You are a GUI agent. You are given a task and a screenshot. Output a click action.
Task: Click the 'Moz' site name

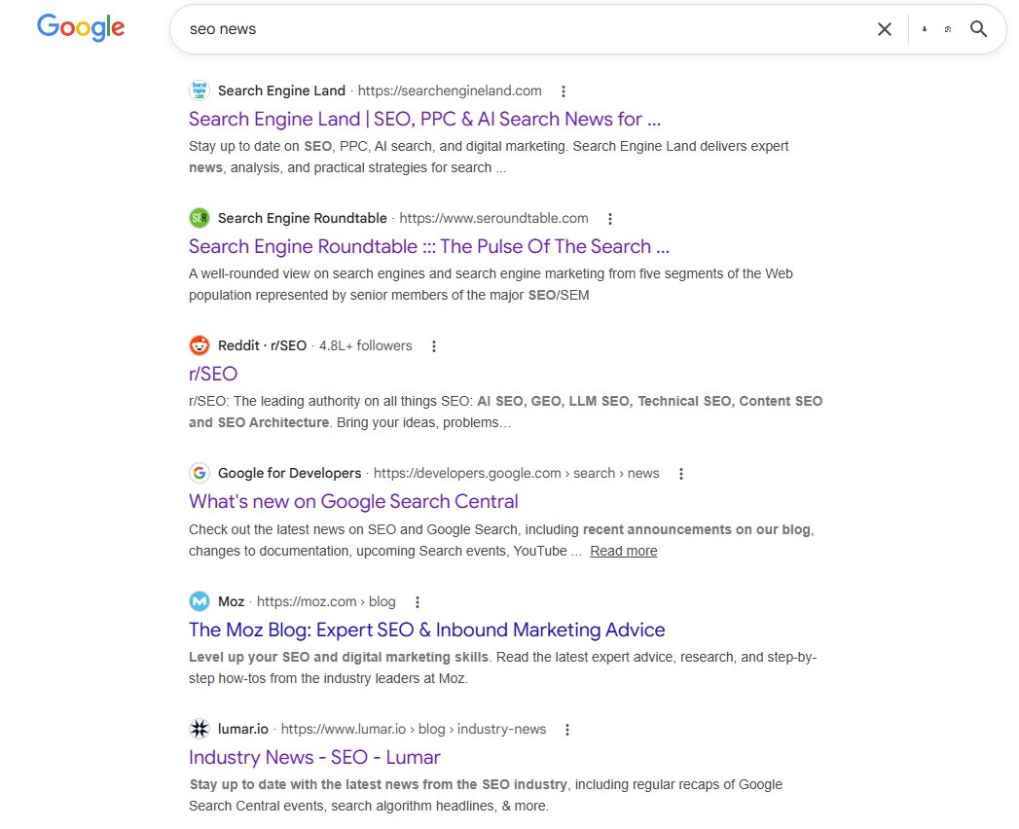click(231, 601)
